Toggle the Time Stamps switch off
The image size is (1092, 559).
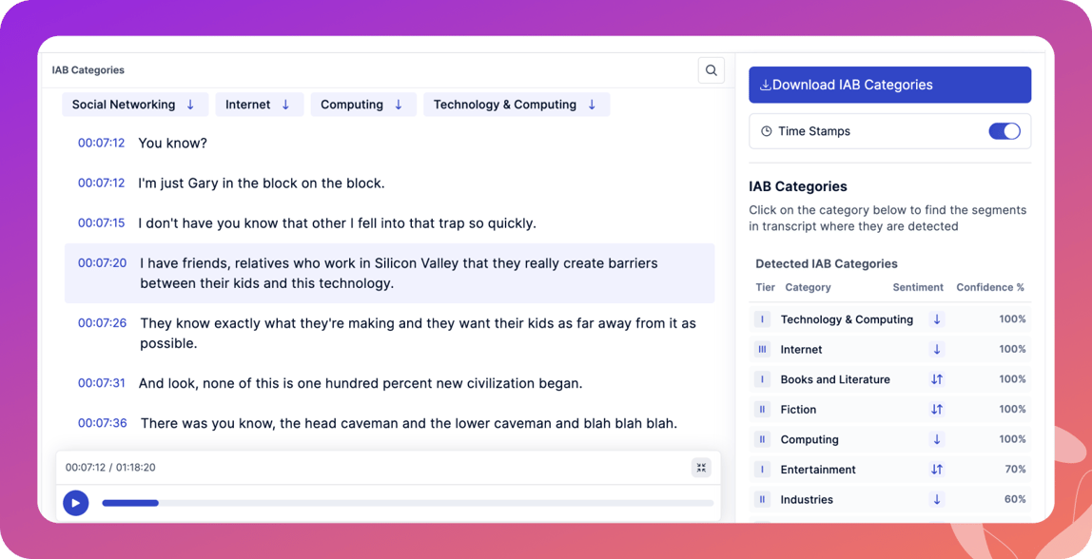[x=1004, y=131]
